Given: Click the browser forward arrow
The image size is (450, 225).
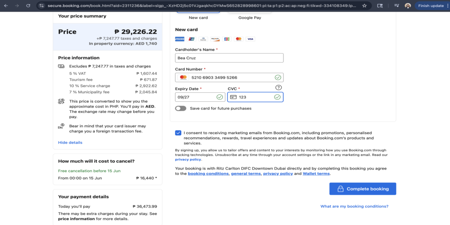Looking at the screenshot, I should [17, 6].
